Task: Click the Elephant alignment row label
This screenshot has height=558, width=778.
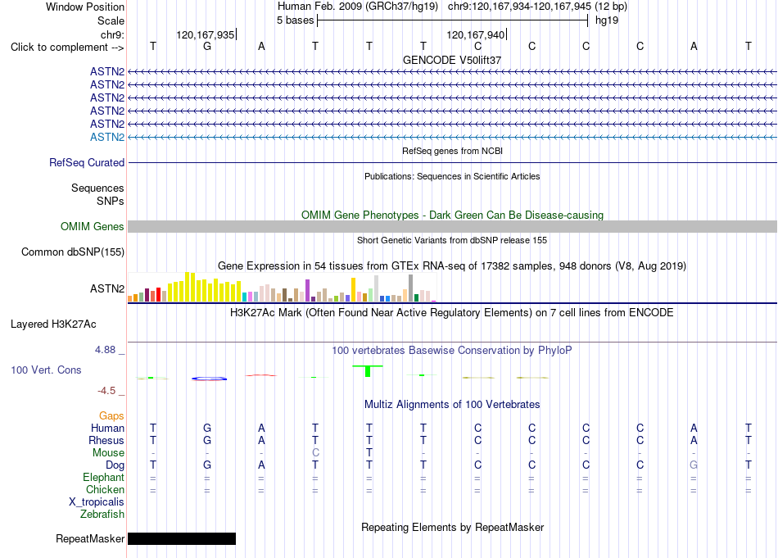Action: 103,478
